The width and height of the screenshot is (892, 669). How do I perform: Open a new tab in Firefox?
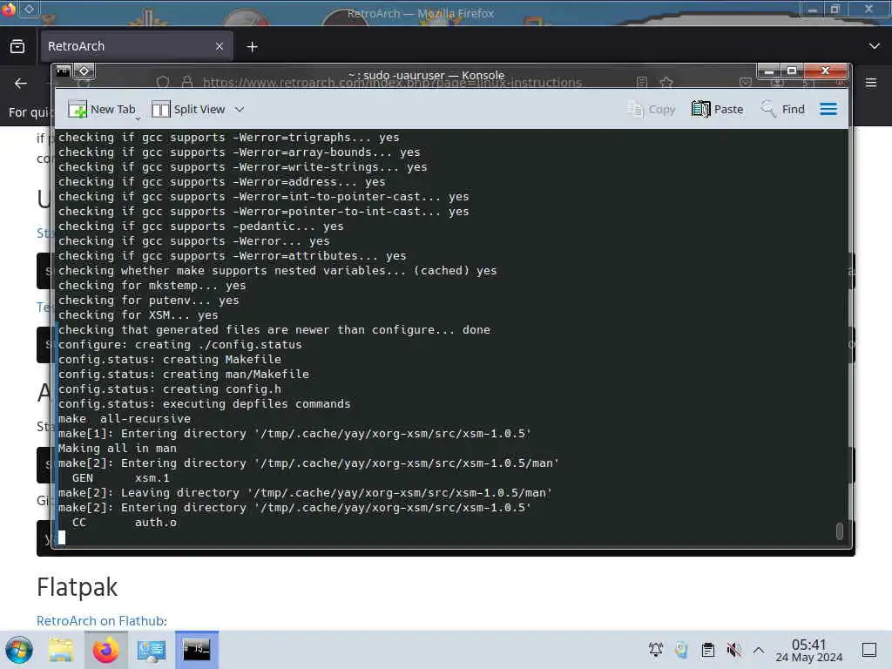click(x=252, y=47)
